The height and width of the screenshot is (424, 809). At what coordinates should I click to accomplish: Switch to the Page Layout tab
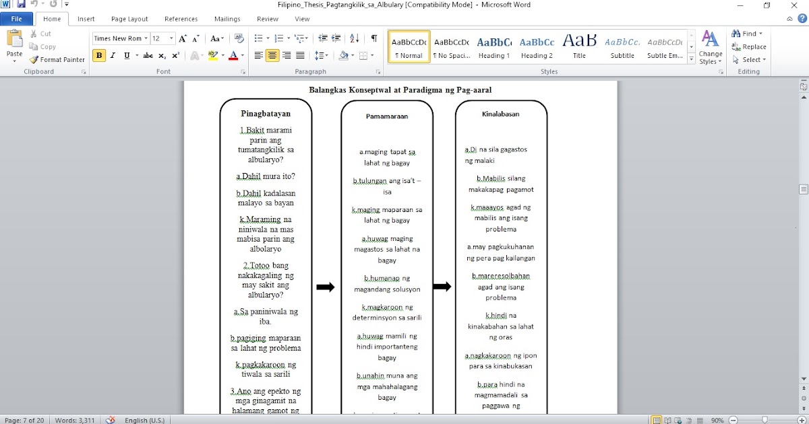(x=129, y=19)
